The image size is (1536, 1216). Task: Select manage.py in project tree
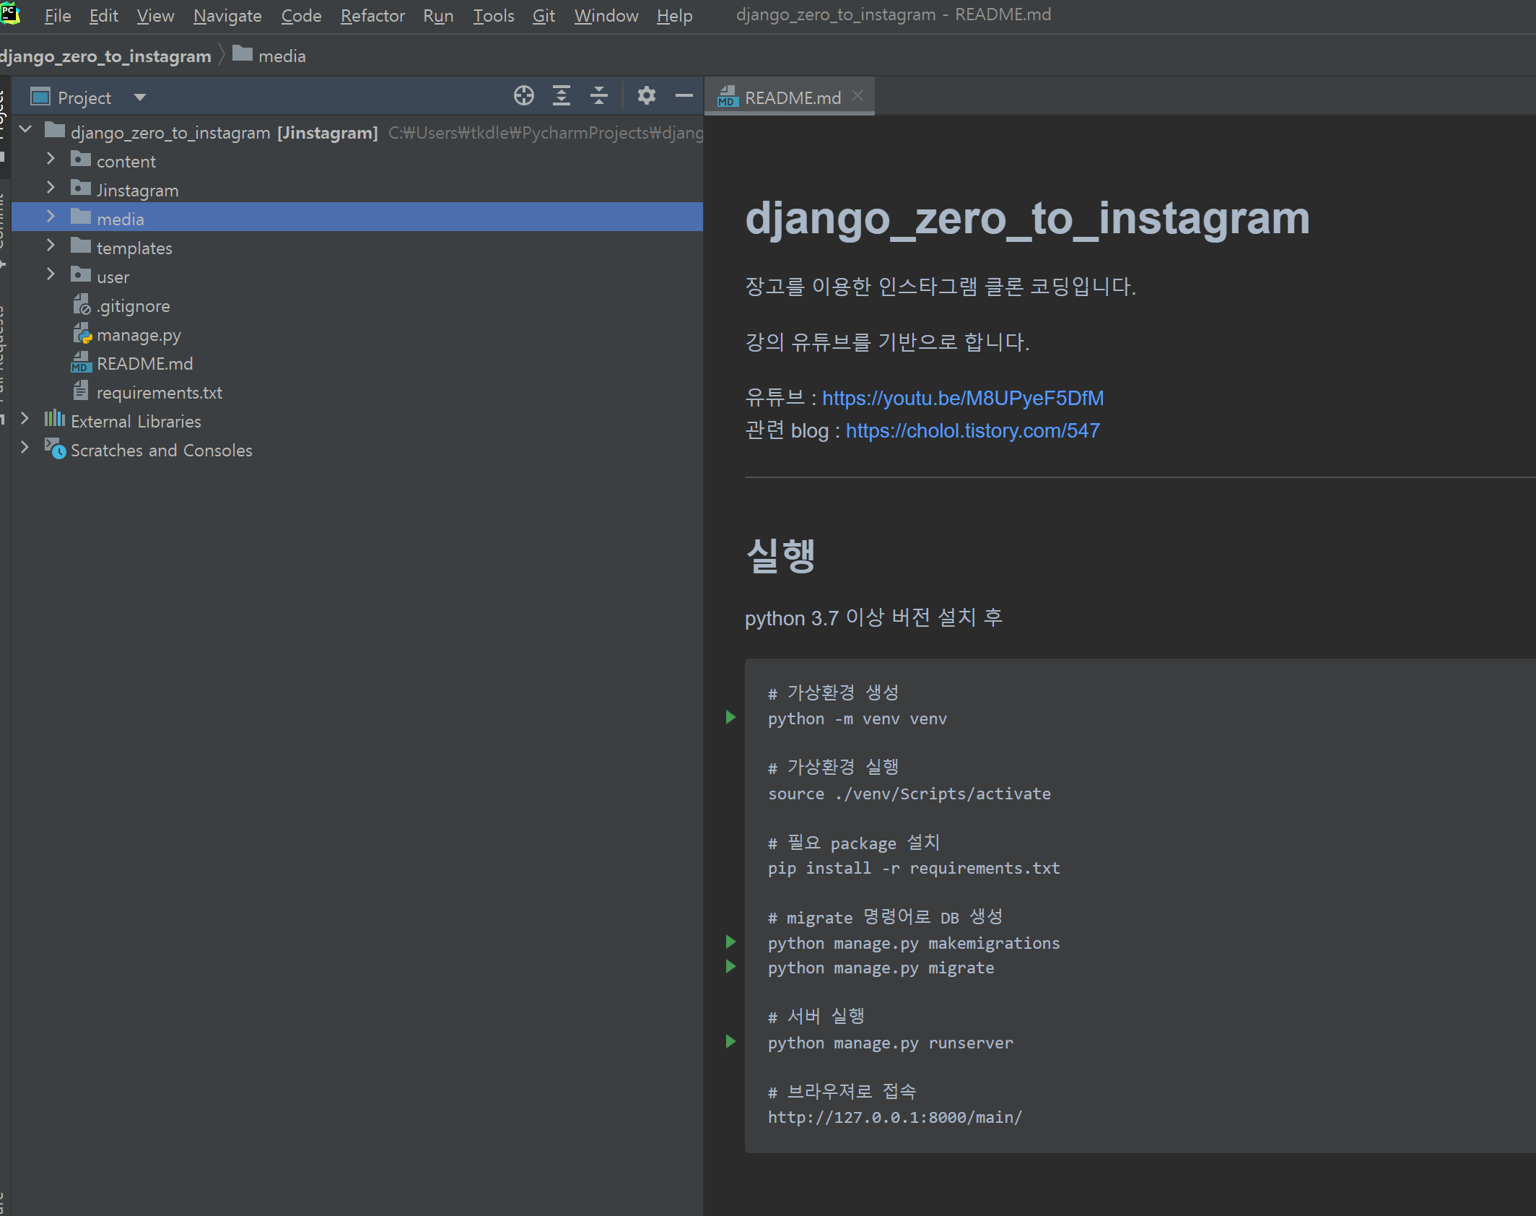coord(139,335)
